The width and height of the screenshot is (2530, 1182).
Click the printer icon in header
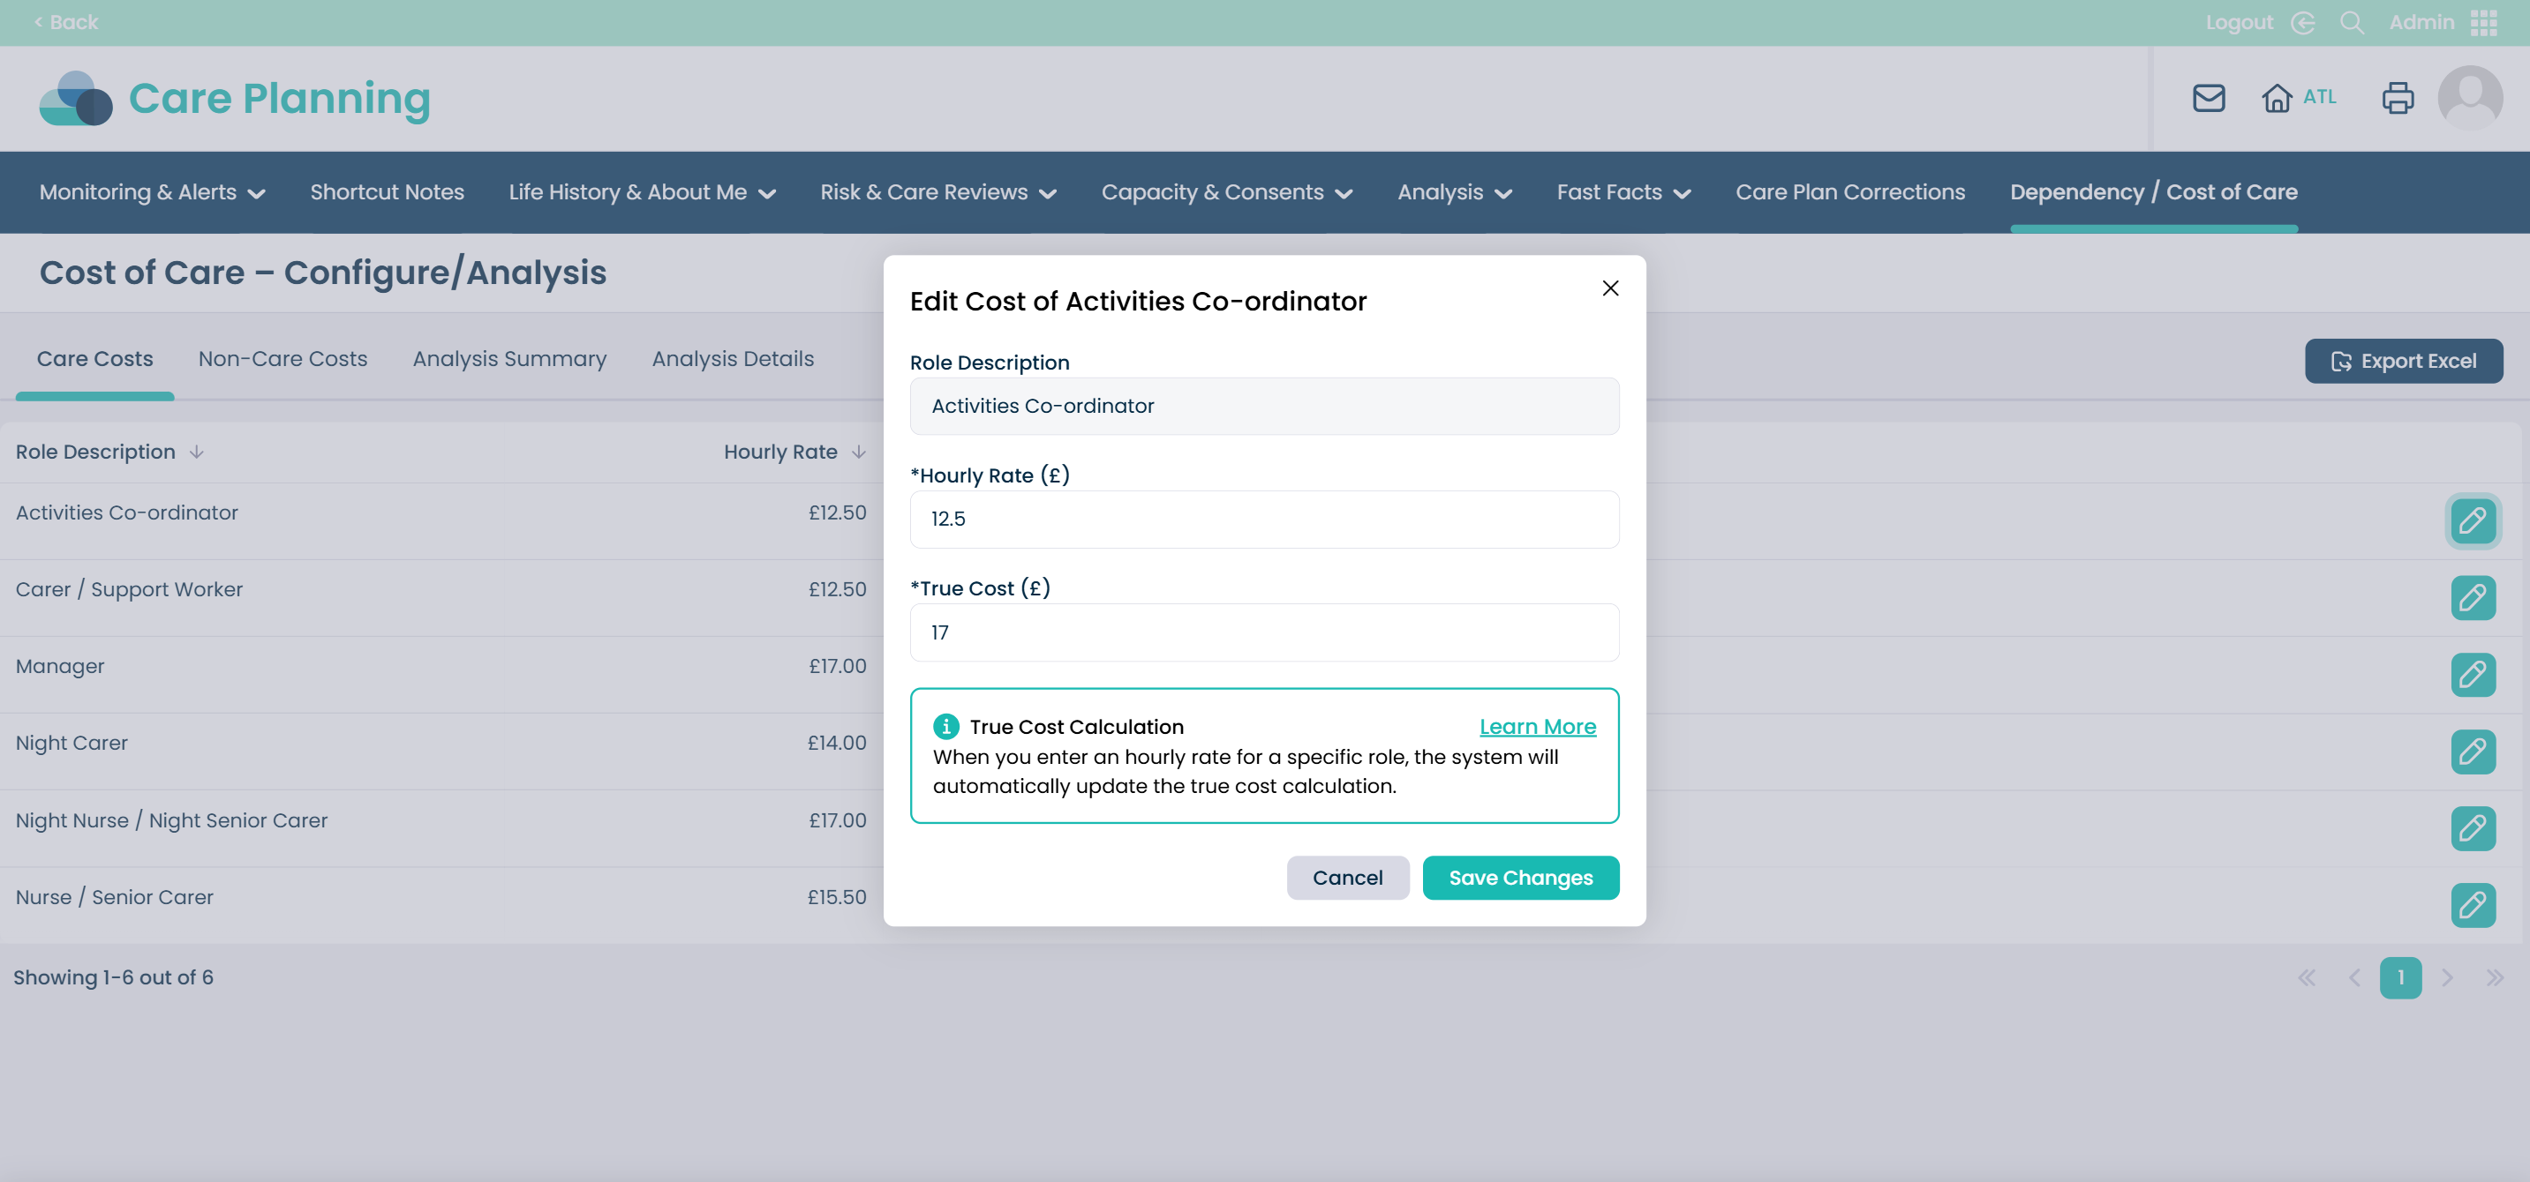(2398, 98)
